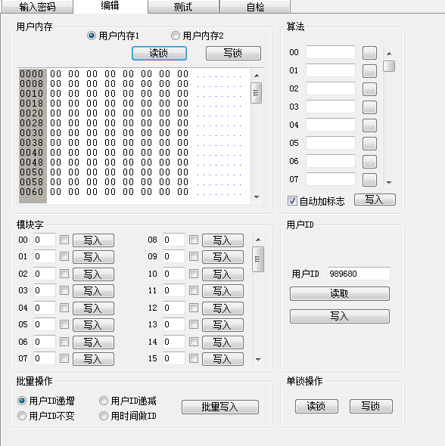
Task: Click the 模块字 scrollbar thumb
Action: pyautogui.click(x=258, y=259)
